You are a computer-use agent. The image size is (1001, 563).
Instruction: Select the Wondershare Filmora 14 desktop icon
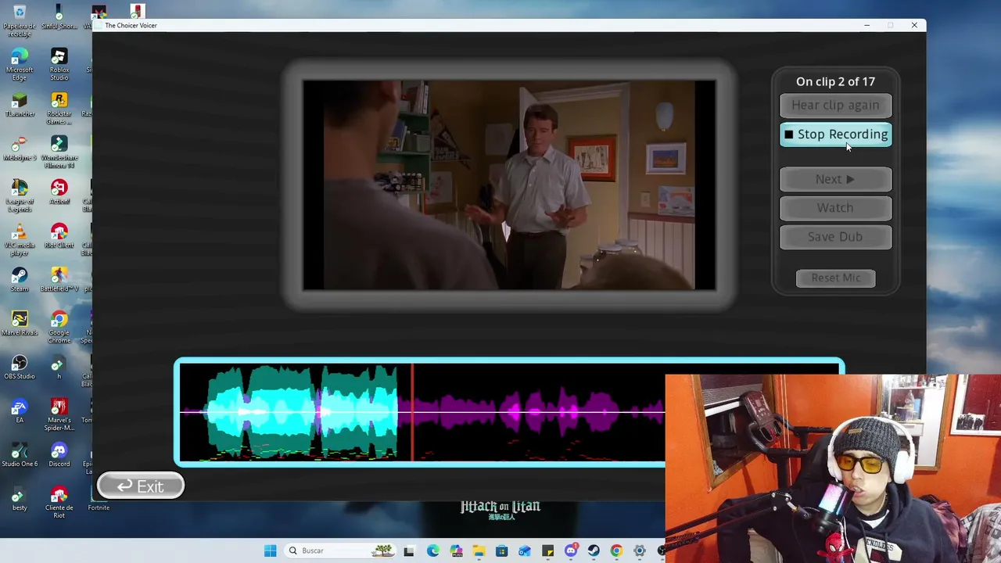(59, 152)
